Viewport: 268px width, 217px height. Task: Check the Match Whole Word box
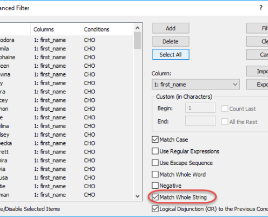point(155,174)
